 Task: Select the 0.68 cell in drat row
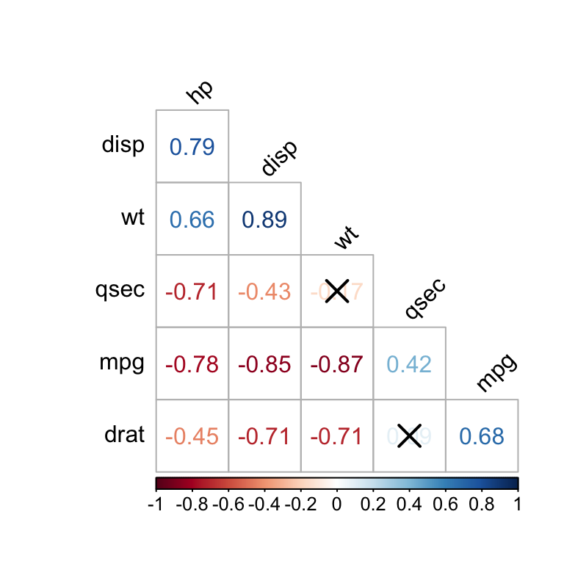pyautogui.click(x=482, y=436)
